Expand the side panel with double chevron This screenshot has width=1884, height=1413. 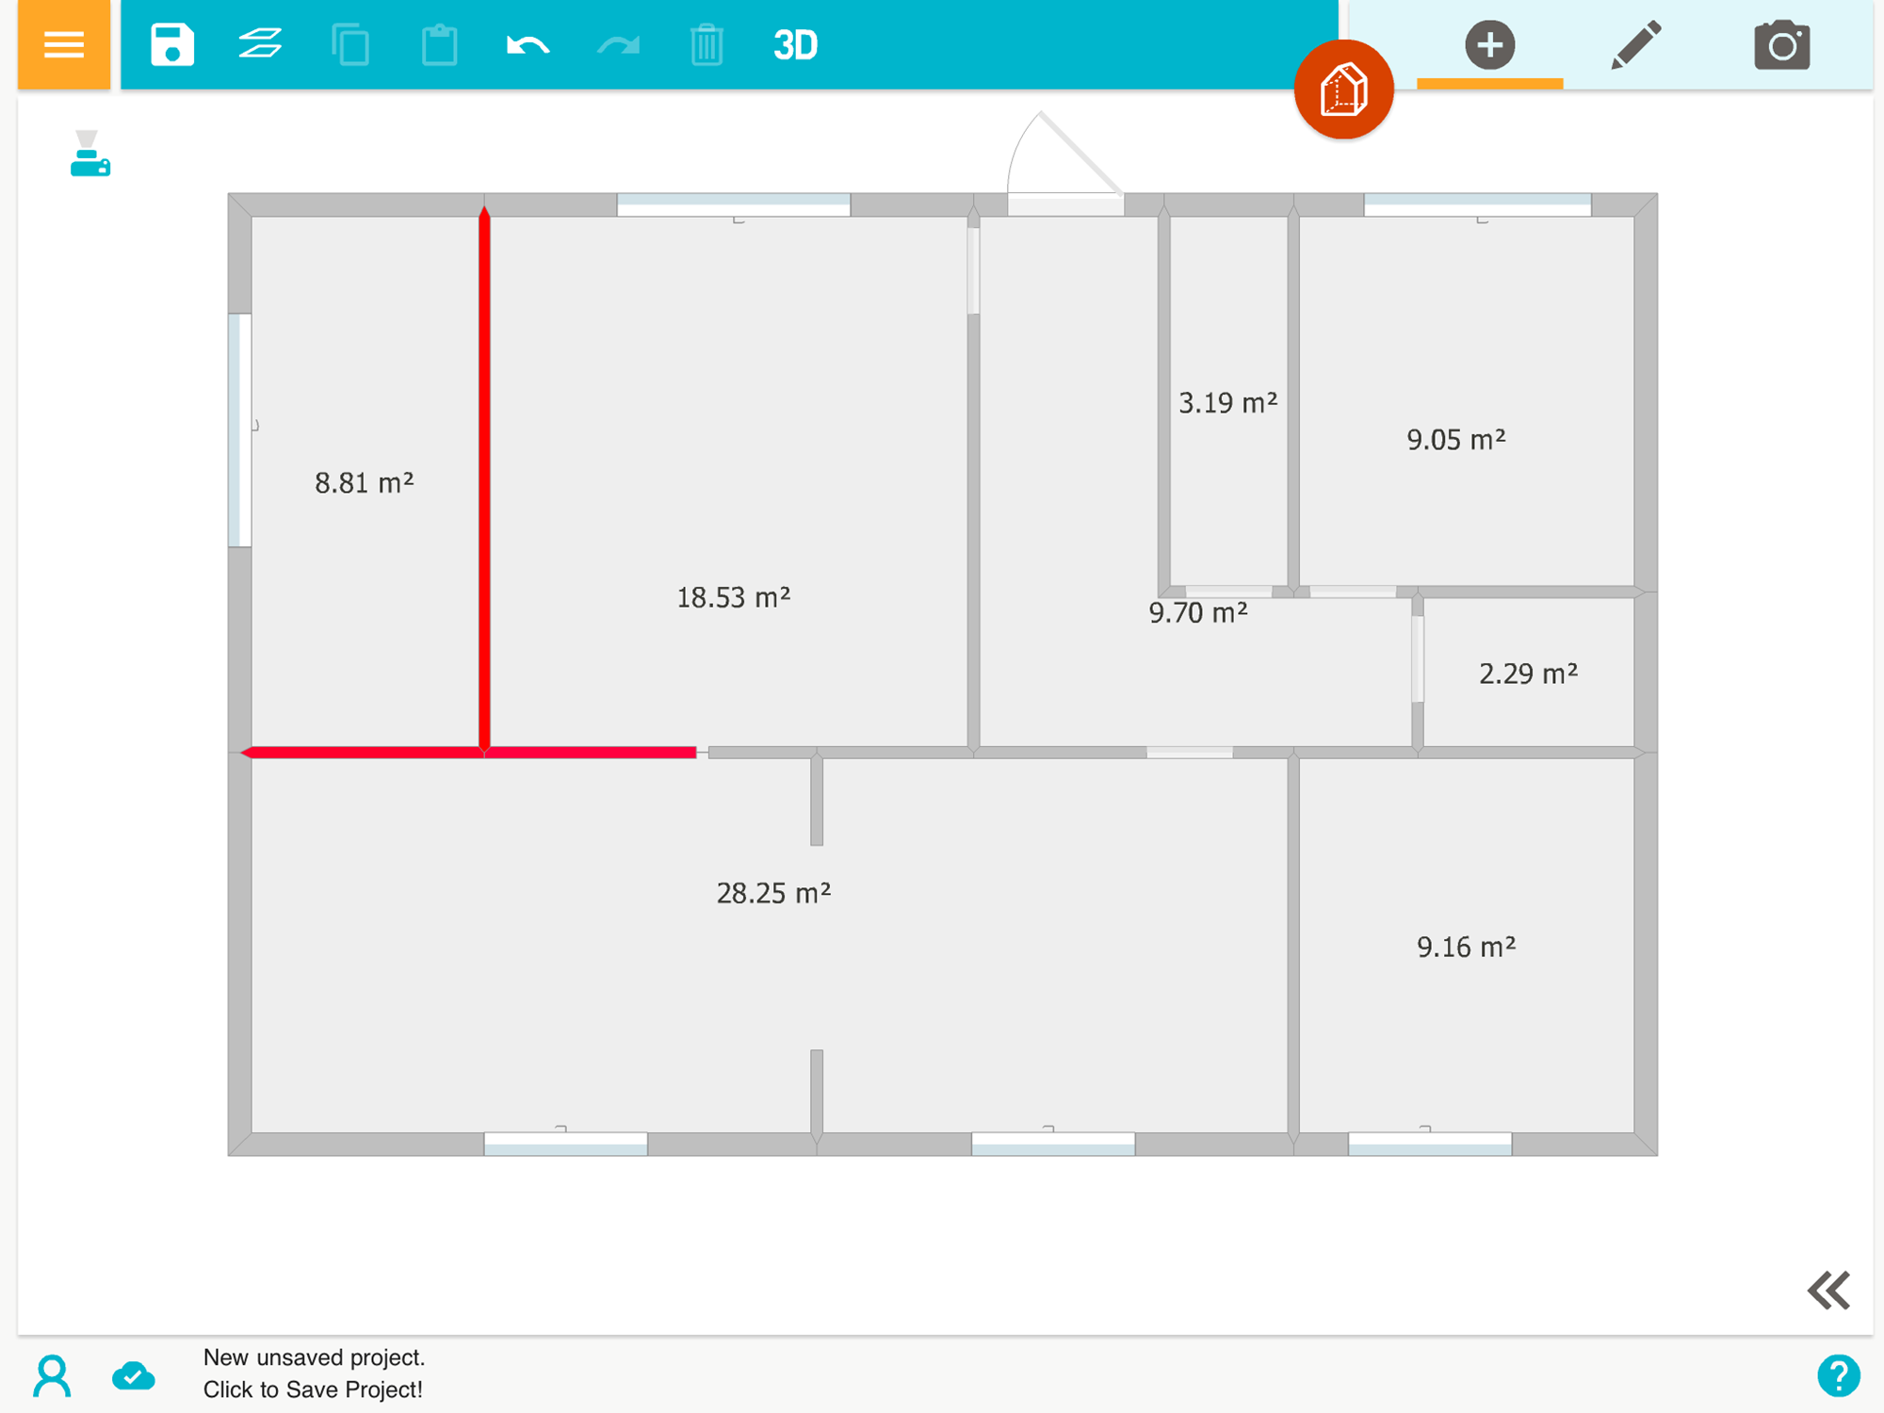(1828, 1290)
